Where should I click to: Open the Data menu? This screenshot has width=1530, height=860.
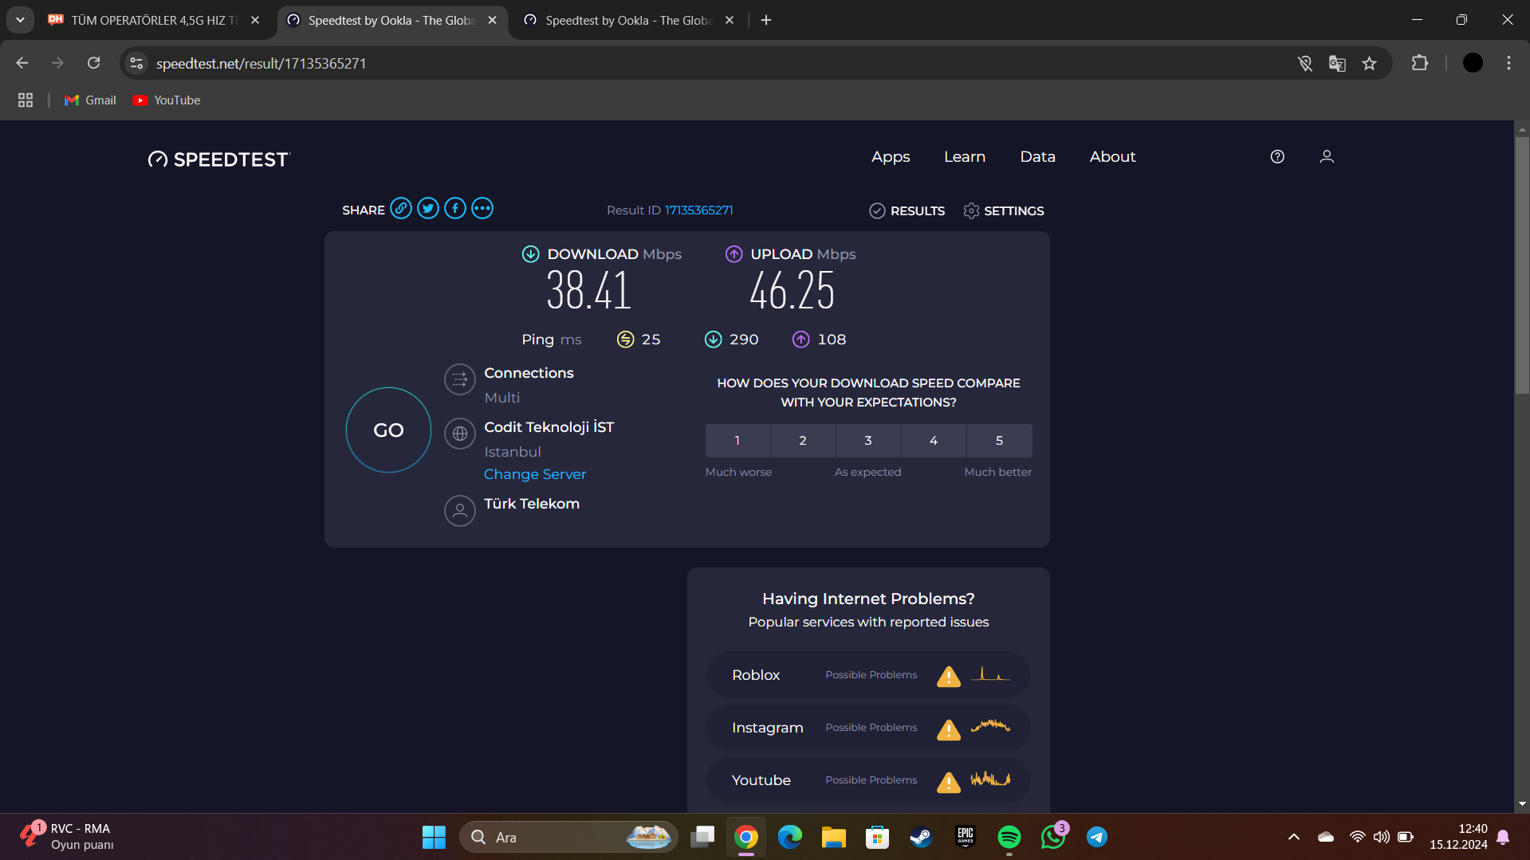coord(1037,157)
